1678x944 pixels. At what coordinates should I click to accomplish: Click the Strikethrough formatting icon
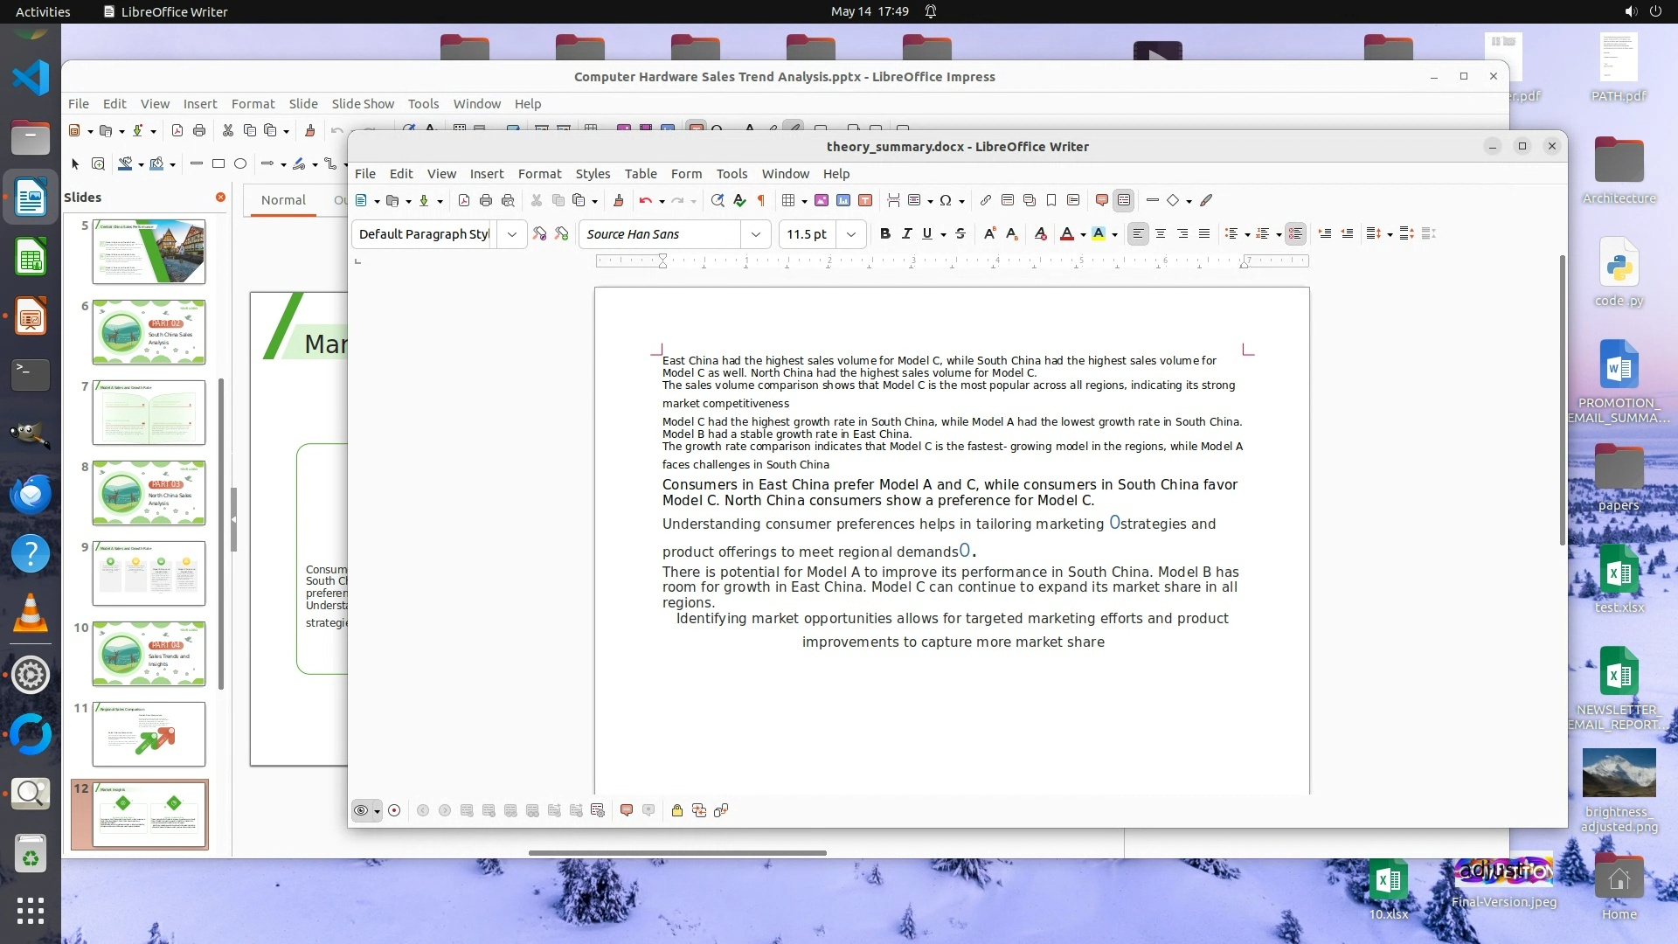(960, 233)
